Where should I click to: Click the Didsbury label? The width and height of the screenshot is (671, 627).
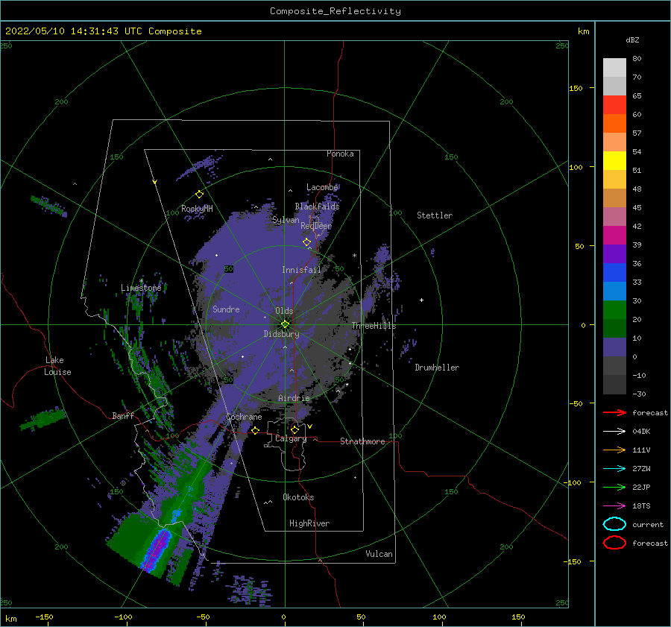[x=281, y=334]
